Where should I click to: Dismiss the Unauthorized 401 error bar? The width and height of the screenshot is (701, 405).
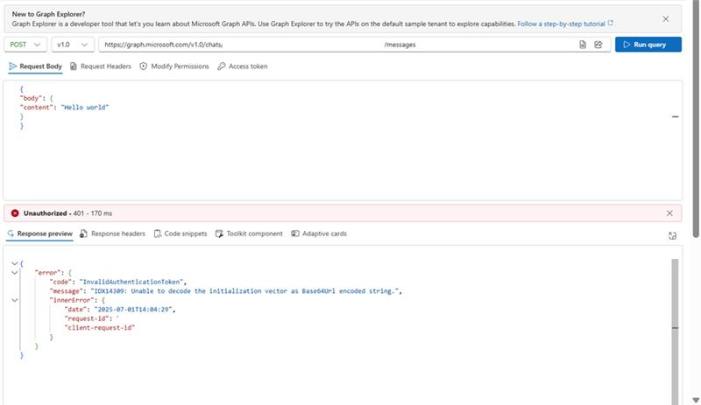coord(669,213)
